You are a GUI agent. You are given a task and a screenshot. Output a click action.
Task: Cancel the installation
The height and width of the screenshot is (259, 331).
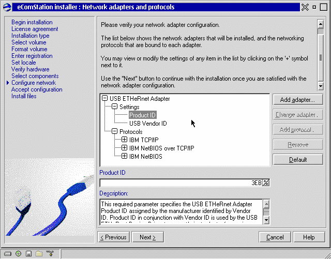275,237
